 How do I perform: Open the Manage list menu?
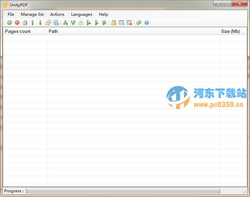click(x=32, y=14)
